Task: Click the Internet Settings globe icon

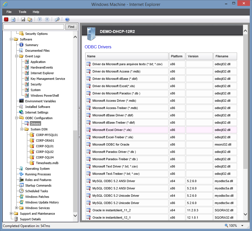Action: point(21,112)
